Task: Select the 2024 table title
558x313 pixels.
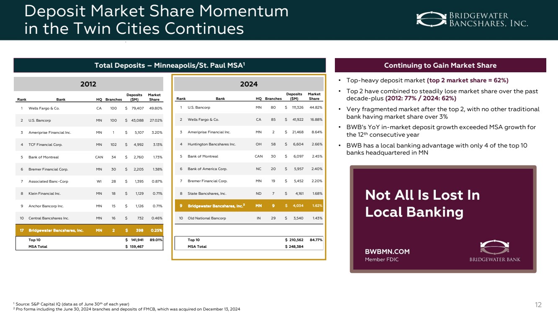Action: (x=249, y=84)
